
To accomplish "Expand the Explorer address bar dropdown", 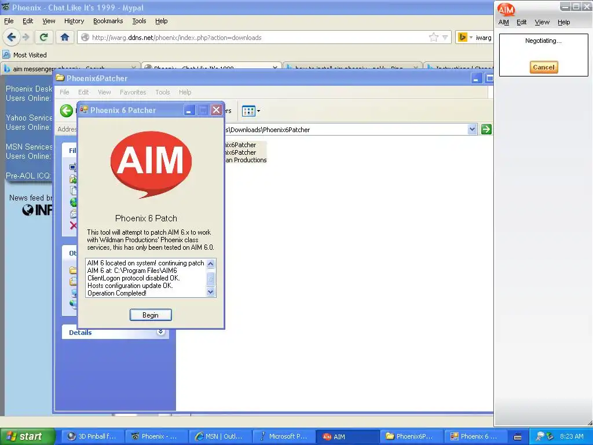I will [x=472, y=129].
